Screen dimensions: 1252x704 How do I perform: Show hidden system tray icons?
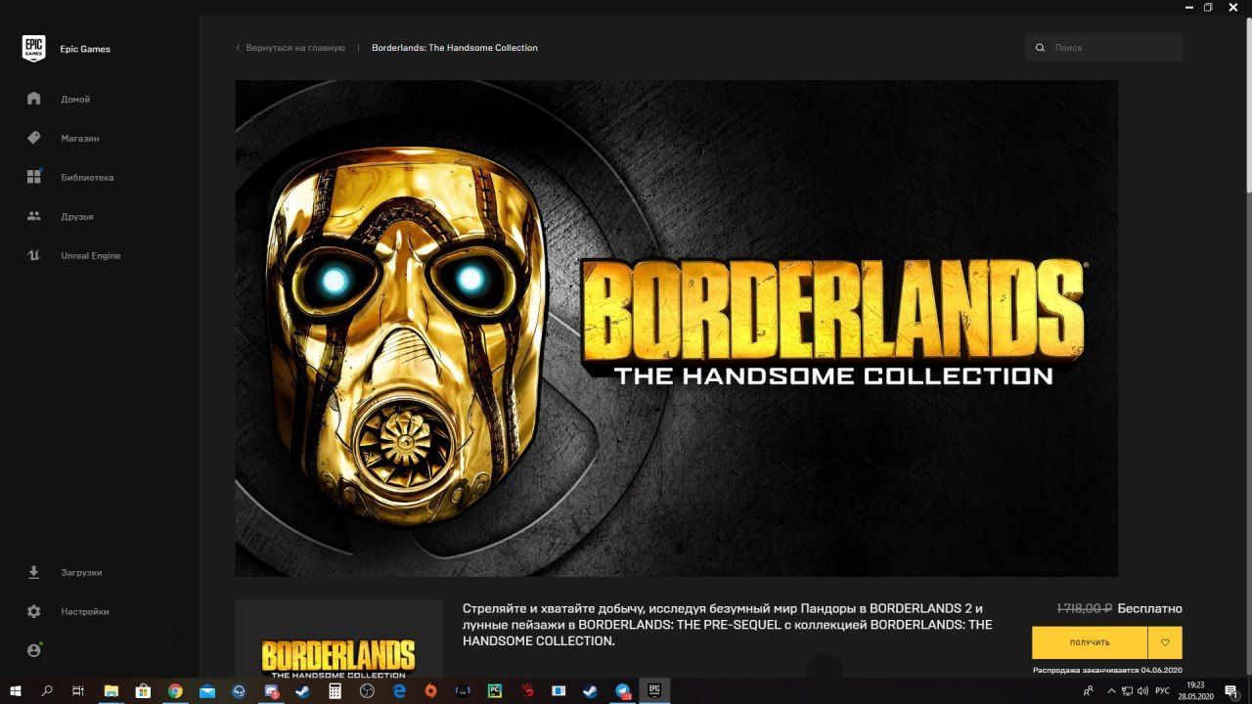coord(1111,690)
